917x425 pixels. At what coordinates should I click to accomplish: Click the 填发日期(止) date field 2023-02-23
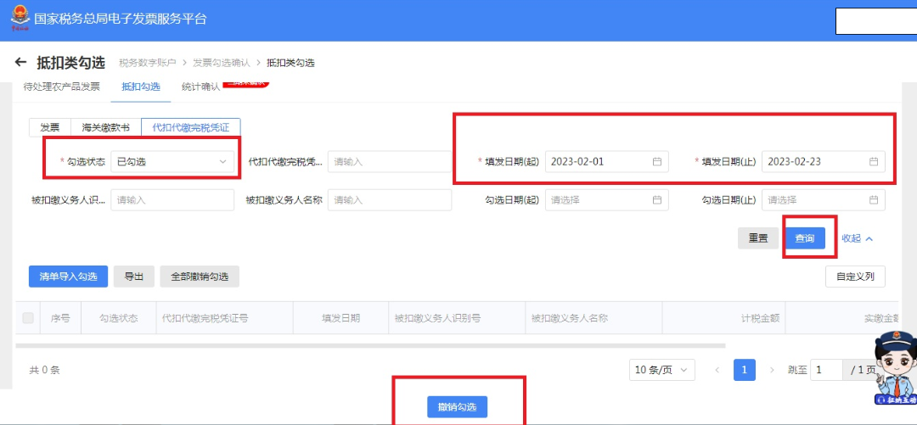(824, 162)
